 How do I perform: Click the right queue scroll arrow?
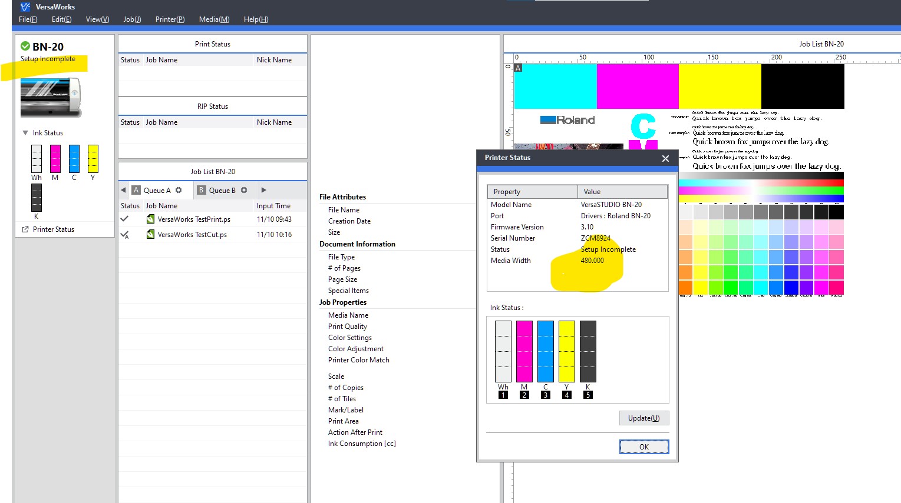tap(263, 190)
